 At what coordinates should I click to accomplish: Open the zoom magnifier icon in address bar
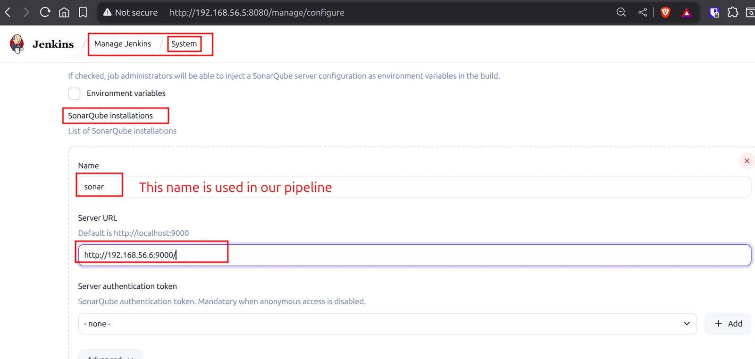[x=621, y=12]
